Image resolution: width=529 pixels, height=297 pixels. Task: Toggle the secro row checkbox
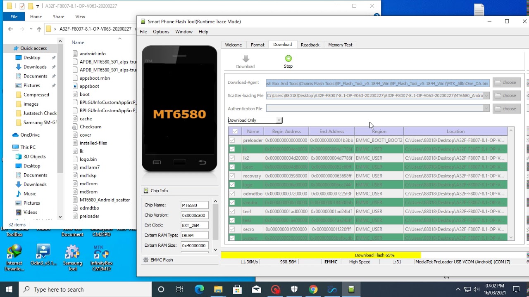coord(232,229)
